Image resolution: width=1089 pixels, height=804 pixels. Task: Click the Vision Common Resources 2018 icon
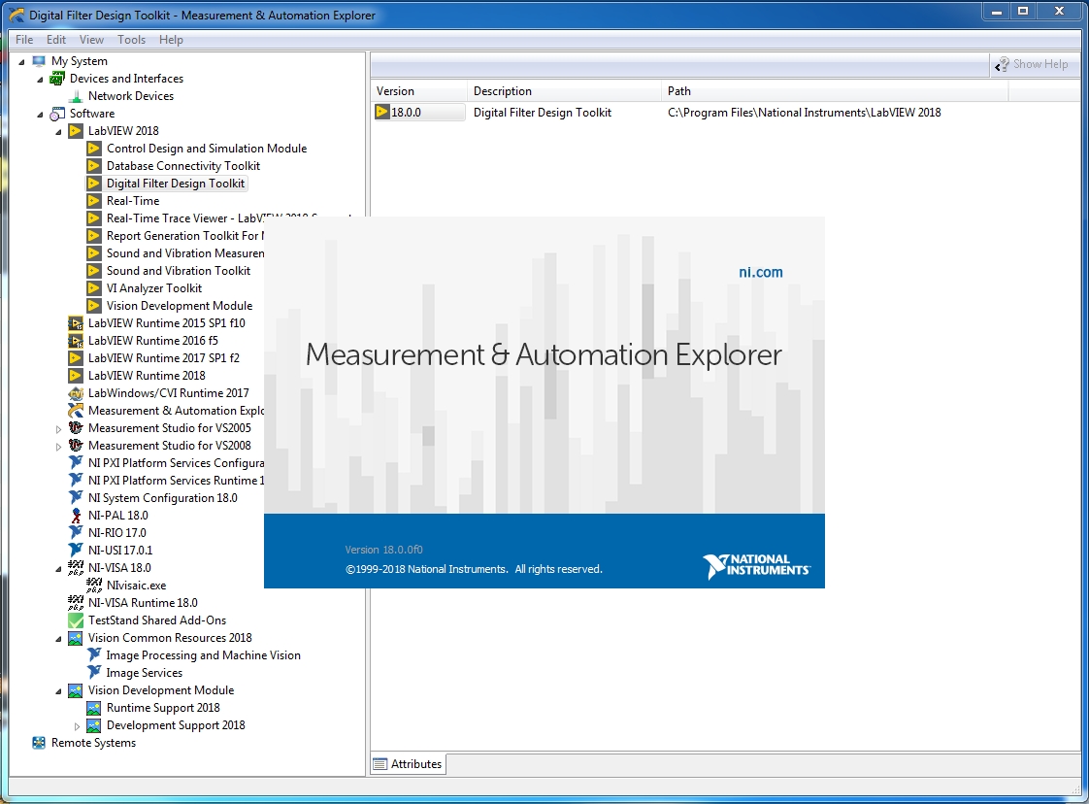[x=76, y=637]
